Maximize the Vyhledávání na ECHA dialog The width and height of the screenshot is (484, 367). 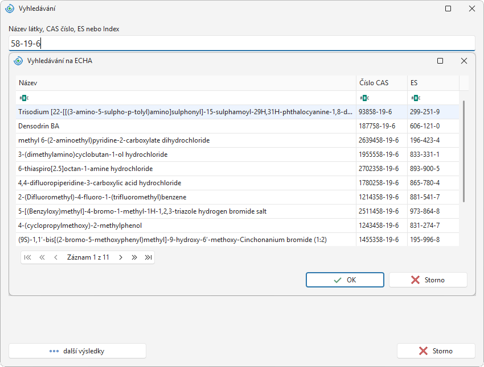point(440,61)
